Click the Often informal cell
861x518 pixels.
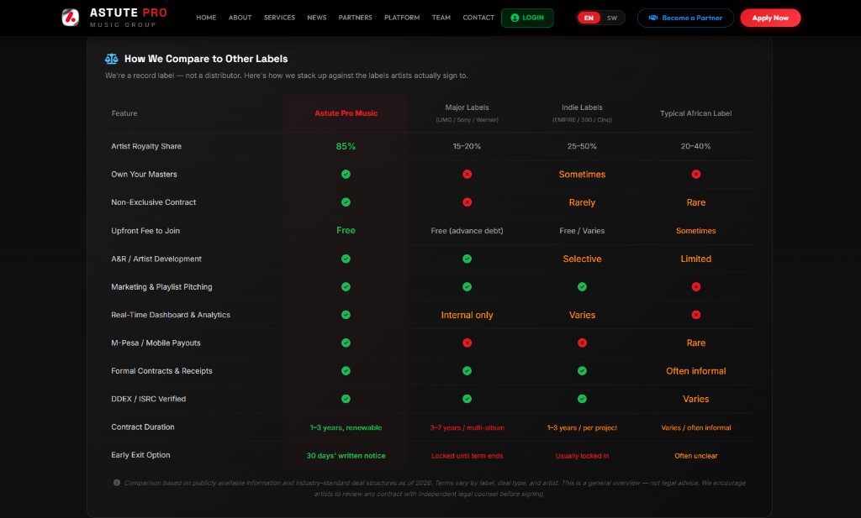pyautogui.click(x=695, y=371)
